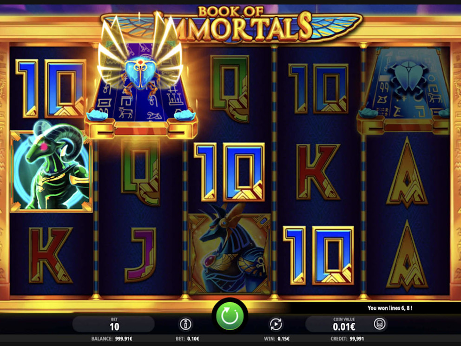The width and height of the screenshot is (461, 346).
Task: Click the Balance 999.91€ readout
Action: click(112, 339)
